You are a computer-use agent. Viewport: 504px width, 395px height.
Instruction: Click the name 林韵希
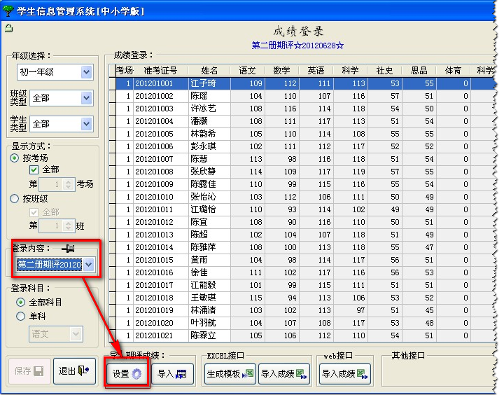[x=203, y=134]
